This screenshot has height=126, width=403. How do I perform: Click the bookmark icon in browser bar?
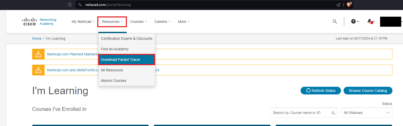tap(70, 5)
